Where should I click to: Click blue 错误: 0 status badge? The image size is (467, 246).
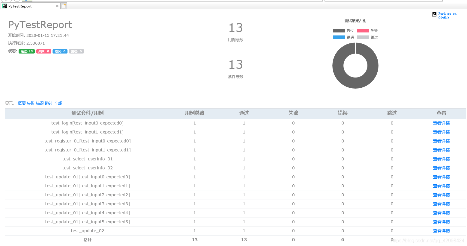pyautogui.click(x=60, y=51)
